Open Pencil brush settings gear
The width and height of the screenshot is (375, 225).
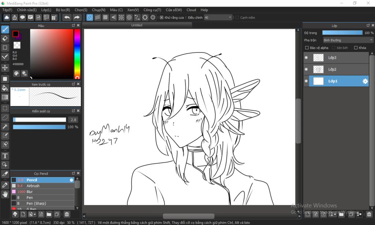pos(71,180)
